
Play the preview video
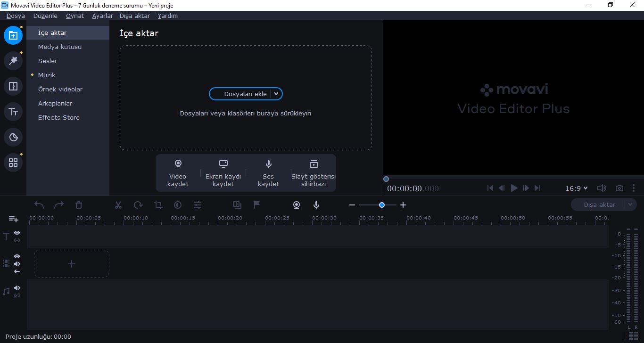click(x=514, y=188)
